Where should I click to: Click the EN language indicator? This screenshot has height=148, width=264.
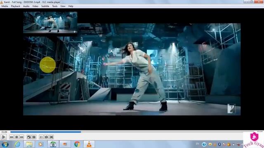(x=197, y=144)
